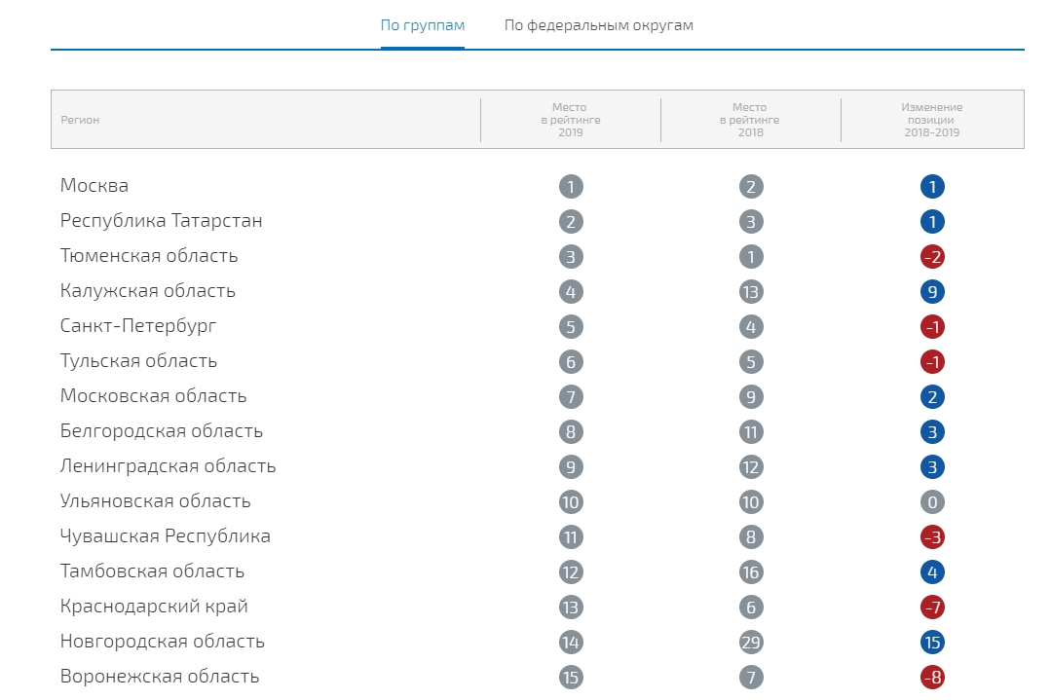The image size is (1051, 700).
Task: Select the Воронежская область row
Action: pyautogui.click(x=538, y=678)
